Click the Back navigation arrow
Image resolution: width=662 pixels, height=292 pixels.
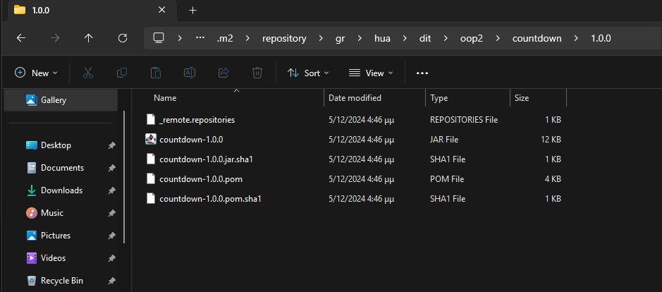tap(21, 39)
